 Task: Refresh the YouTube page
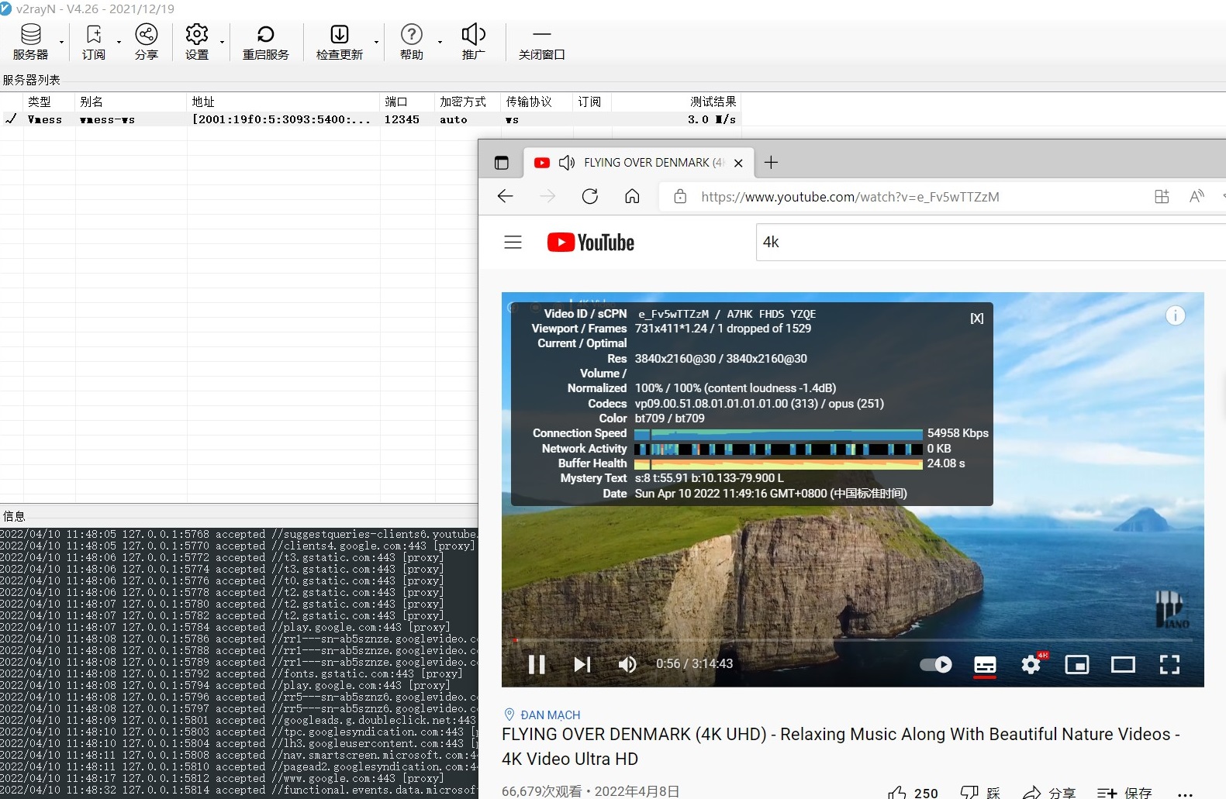tap(590, 196)
